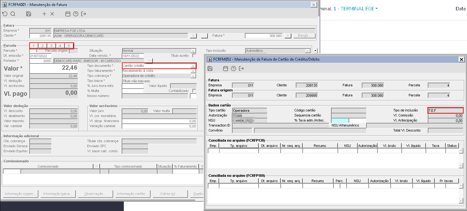467x211 pixels.
Task: Click first Comissionado grid cell
Action: (x=12, y=171)
